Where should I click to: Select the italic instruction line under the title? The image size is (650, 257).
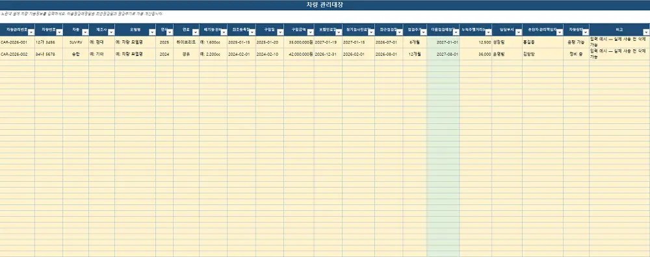click(x=81, y=14)
